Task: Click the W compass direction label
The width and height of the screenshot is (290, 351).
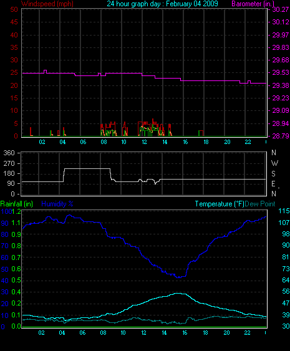Action: (274, 163)
